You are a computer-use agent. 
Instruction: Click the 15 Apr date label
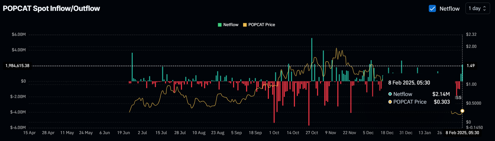30,133
